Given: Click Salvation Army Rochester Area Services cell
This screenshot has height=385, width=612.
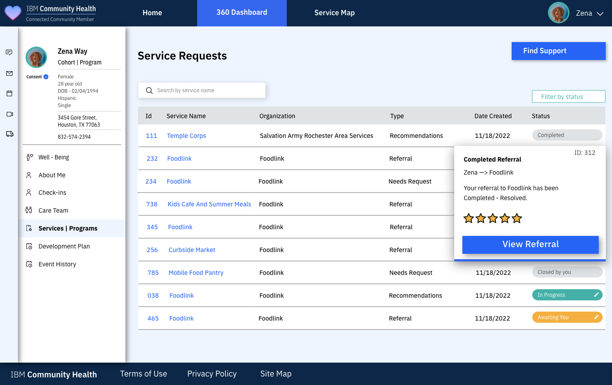Looking at the screenshot, I should pos(316,136).
